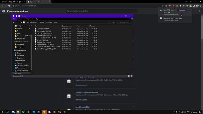Open the View tab in Explorer ribbon
Screen dimensions: 203x114
click(x=37, y=19)
